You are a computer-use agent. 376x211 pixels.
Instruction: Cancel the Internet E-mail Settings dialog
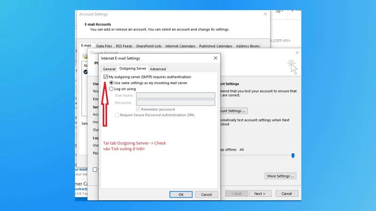click(206, 195)
